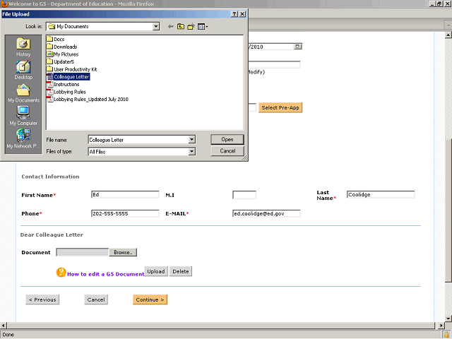Select the Docs folder
452x339 pixels.
click(x=55, y=39)
